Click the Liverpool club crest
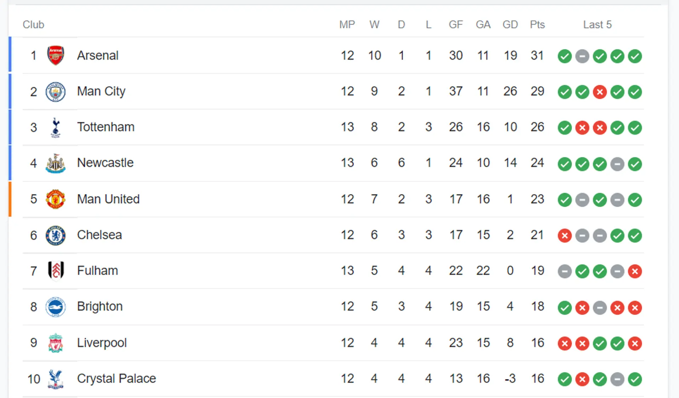This screenshot has height=398, width=679. pos(56,343)
